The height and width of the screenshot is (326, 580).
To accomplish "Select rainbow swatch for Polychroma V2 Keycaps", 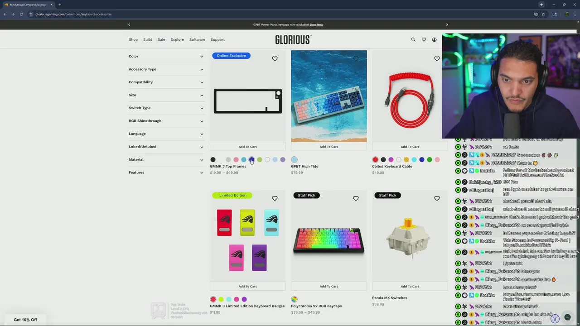I will [294, 299].
